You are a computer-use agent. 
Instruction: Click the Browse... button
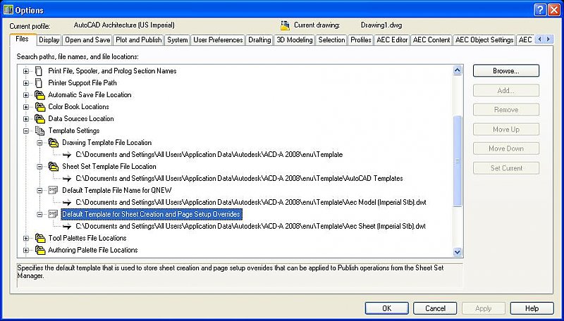(x=506, y=70)
